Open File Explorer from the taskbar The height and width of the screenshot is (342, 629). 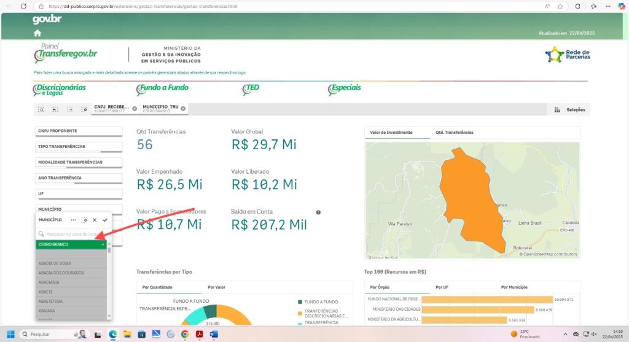127,334
